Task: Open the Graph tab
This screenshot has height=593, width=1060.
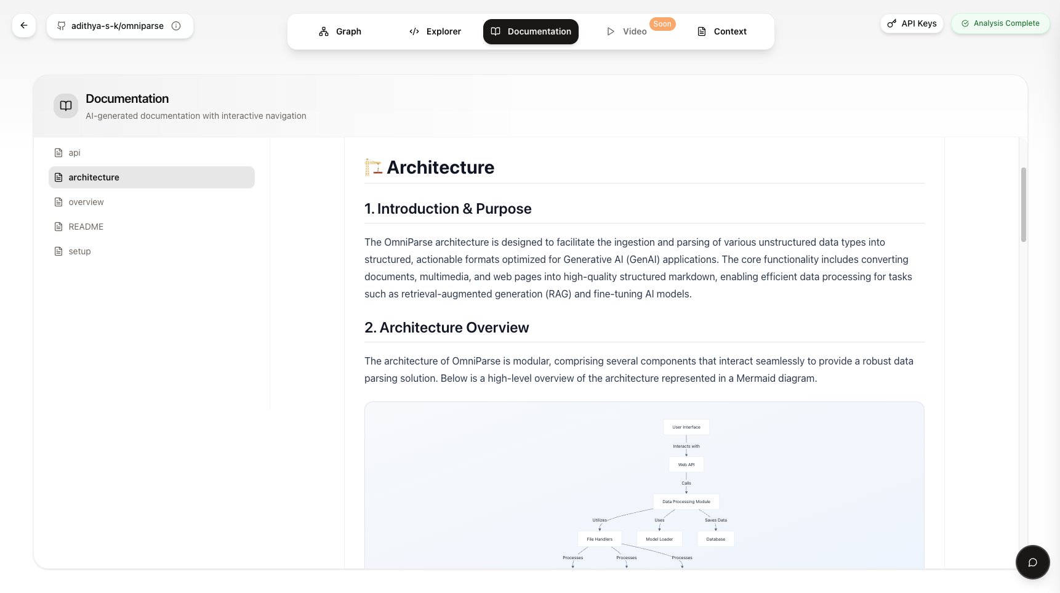Action: point(340,31)
